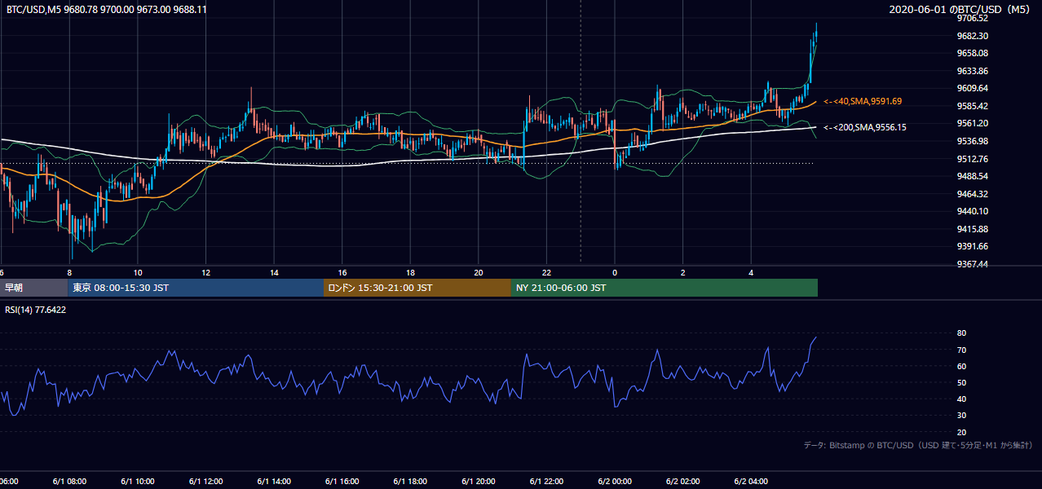Click the RSI(14) 77.6422 indicator label
The height and width of the screenshot is (489, 1042).
tap(35, 310)
